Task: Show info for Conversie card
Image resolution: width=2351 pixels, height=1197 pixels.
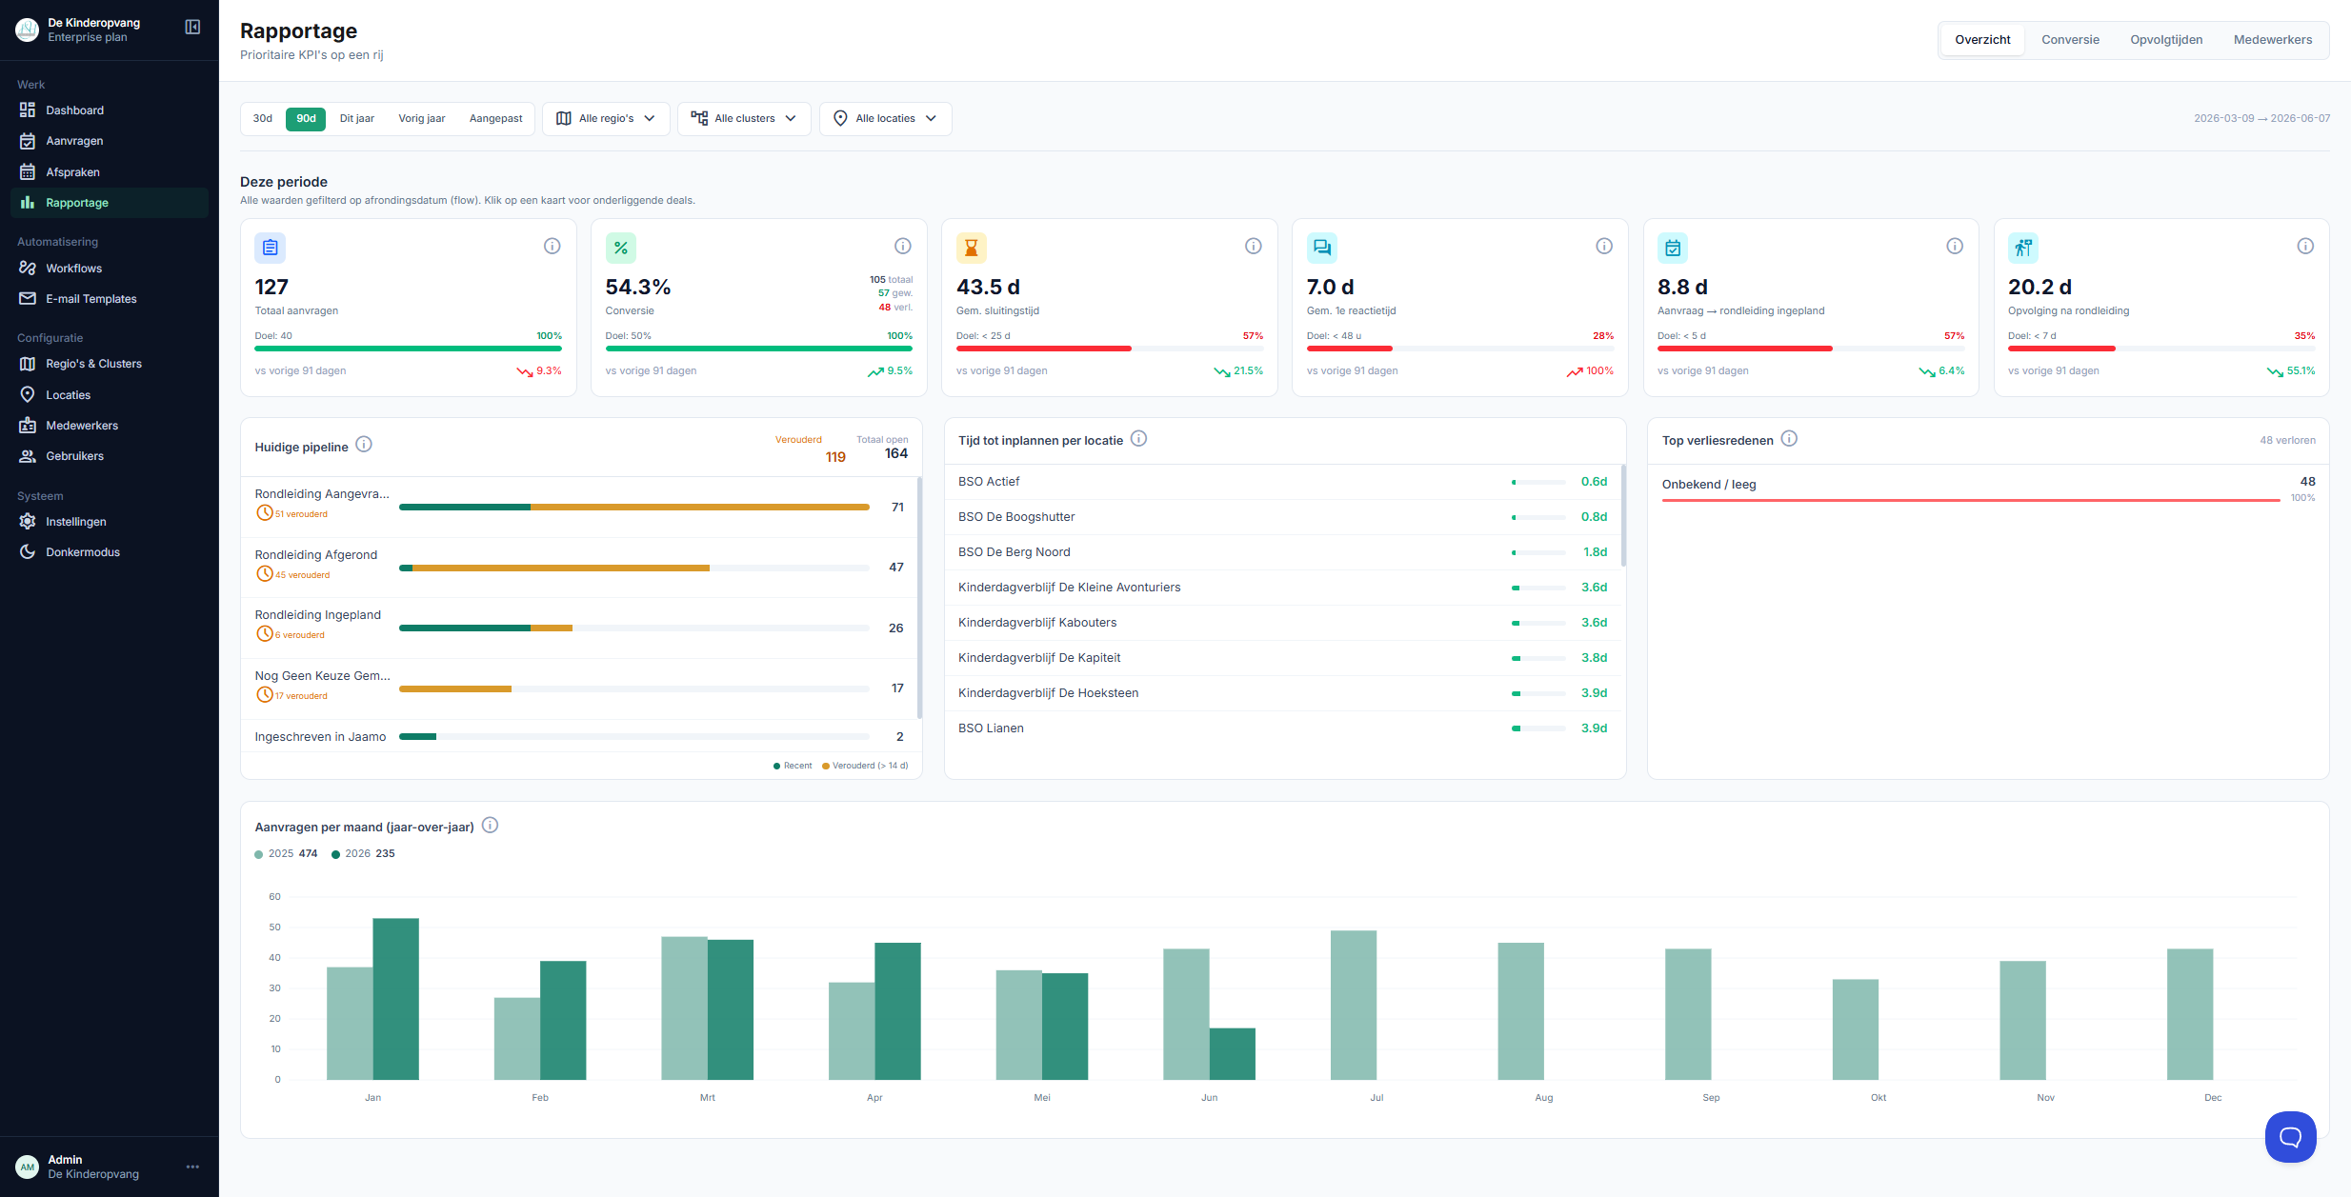Action: coord(903,247)
